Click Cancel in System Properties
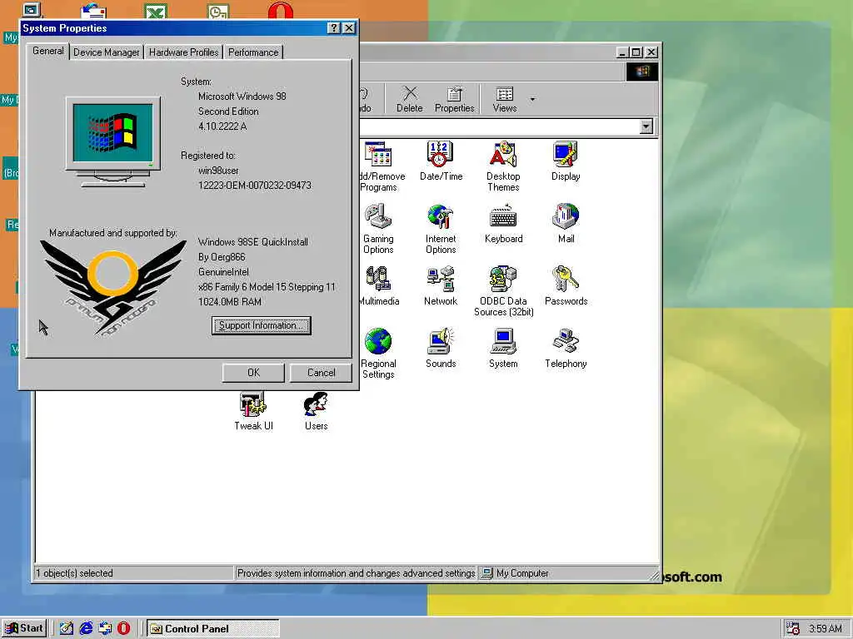853x639 pixels. click(321, 373)
